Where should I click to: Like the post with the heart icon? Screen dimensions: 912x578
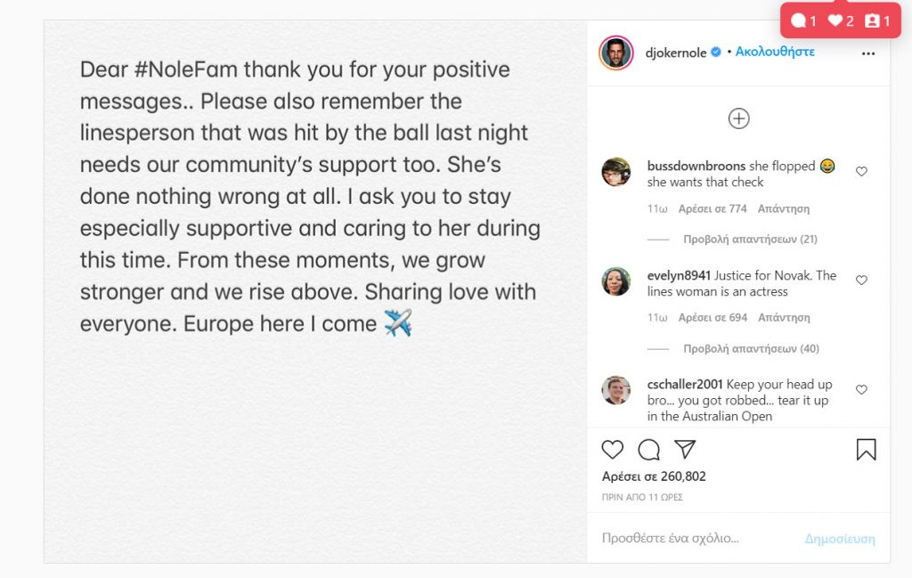coord(612,450)
